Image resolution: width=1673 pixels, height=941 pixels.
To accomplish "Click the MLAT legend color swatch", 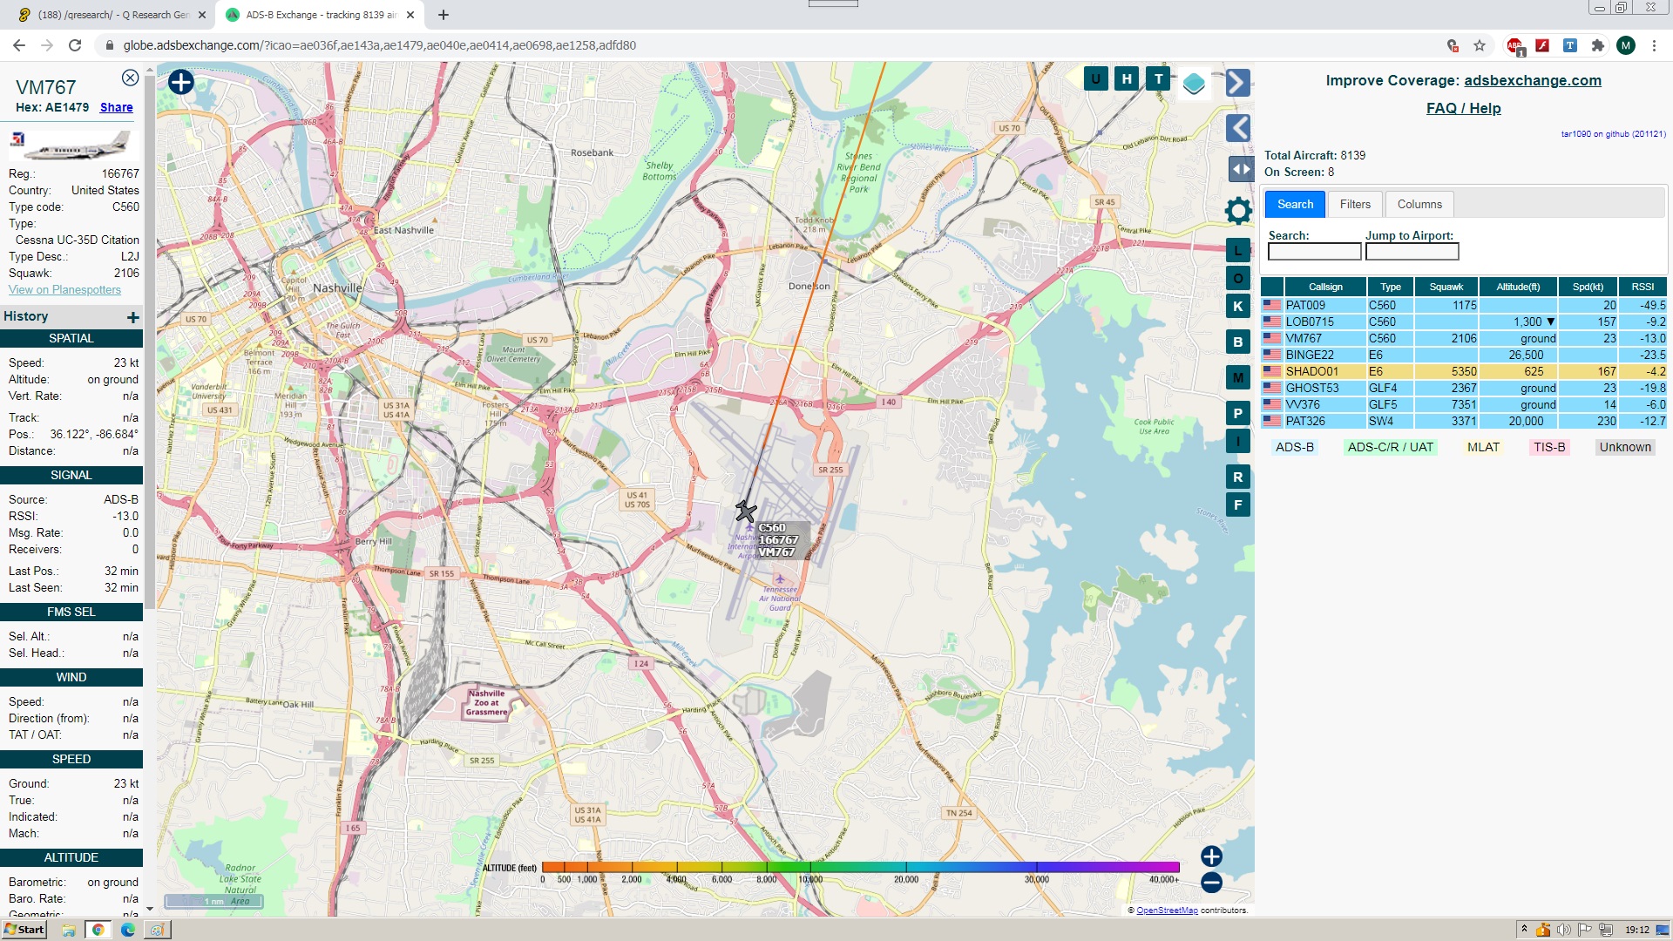I will (1483, 447).
